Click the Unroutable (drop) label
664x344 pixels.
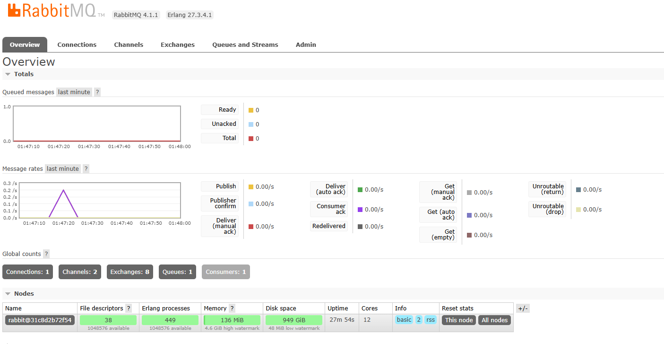click(548, 209)
